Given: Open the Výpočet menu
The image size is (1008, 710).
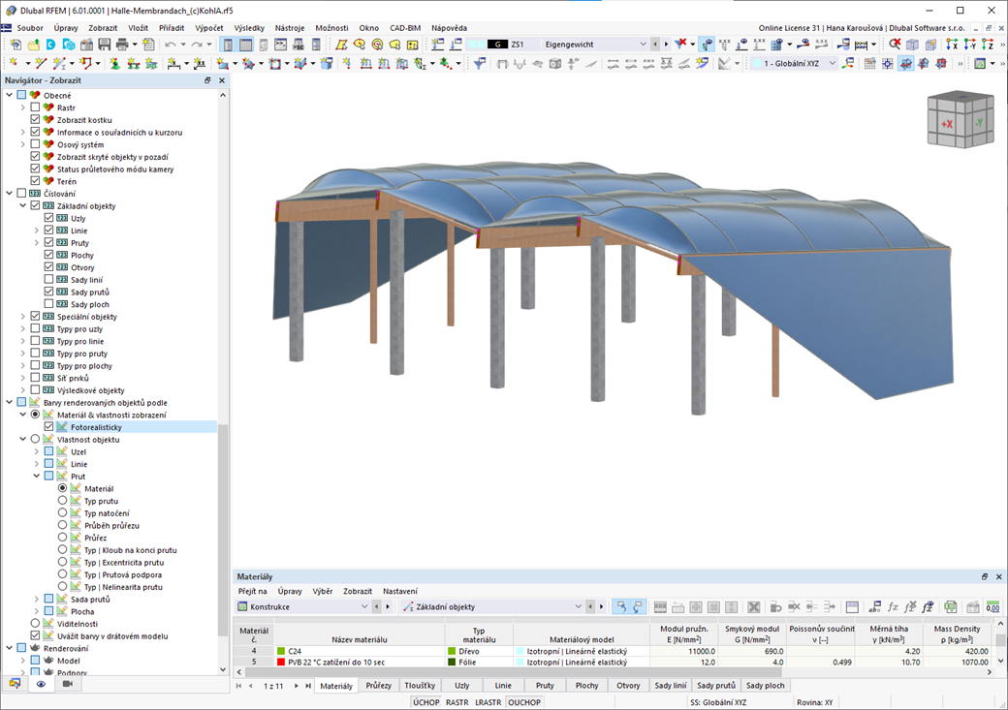Looking at the screenshot, I should (209, 28).
